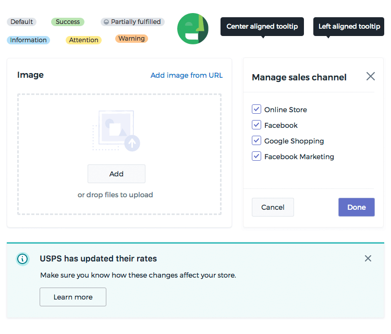
Task: Click the Information badge
Action: [x=29, y=40]
